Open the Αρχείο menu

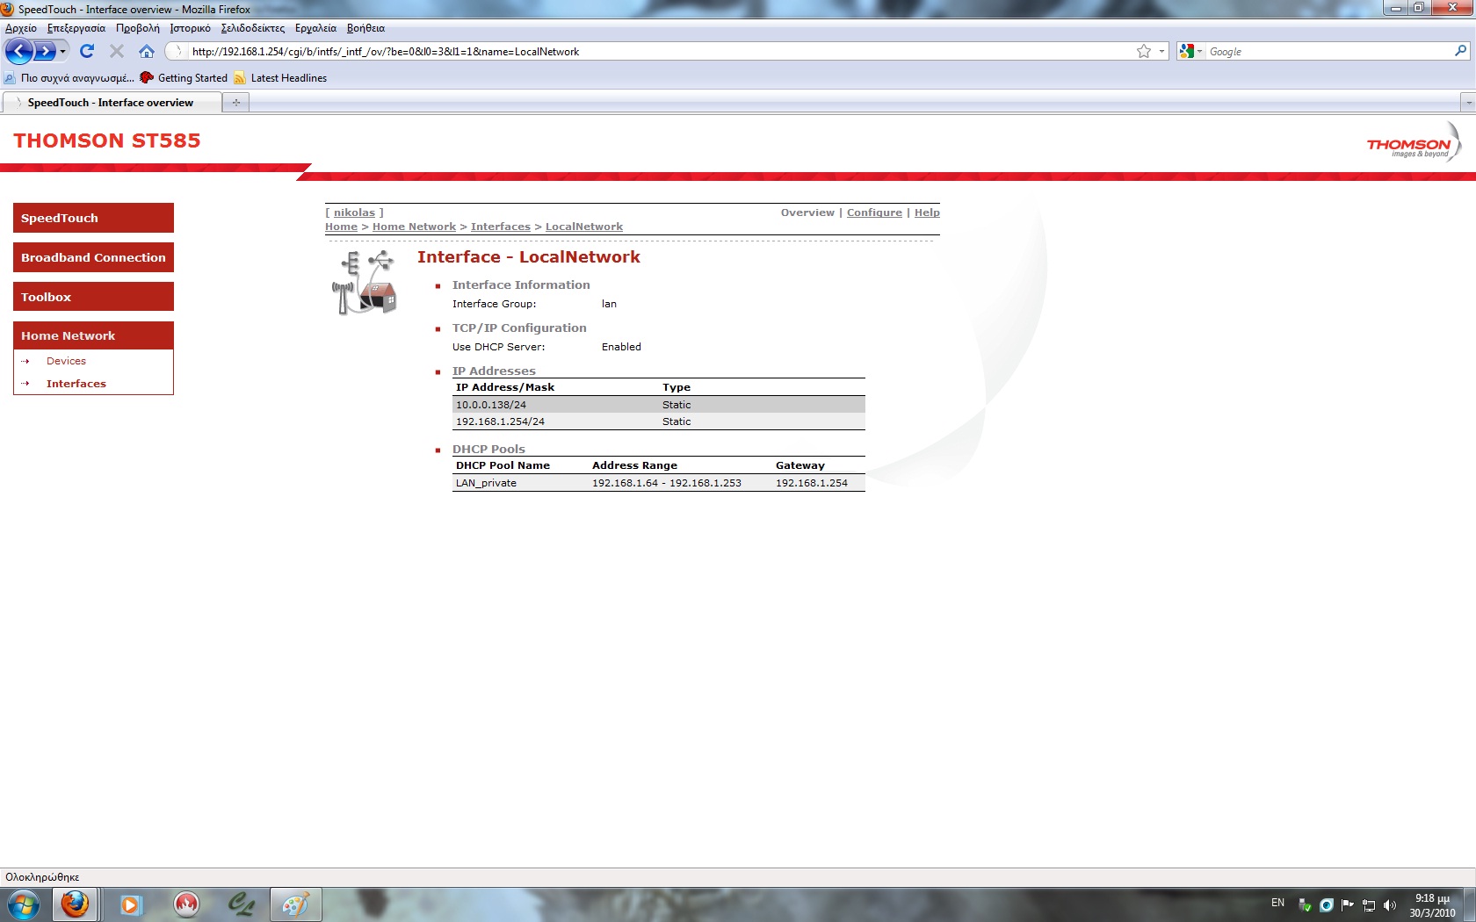click(21, 28)
